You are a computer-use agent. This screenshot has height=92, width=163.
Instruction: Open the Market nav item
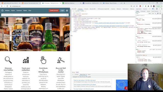coord(25,10)
